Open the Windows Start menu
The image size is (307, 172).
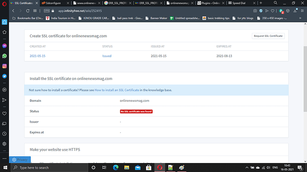coord(5,168)
